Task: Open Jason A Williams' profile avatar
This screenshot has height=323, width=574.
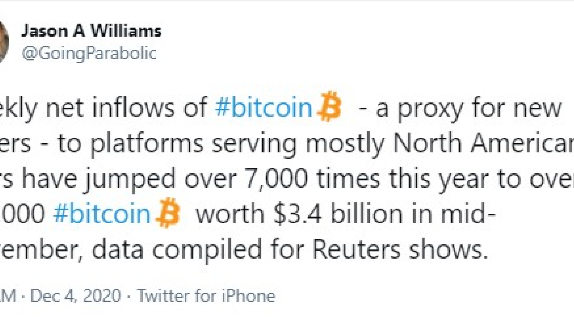Action: [x=4, y=42]
